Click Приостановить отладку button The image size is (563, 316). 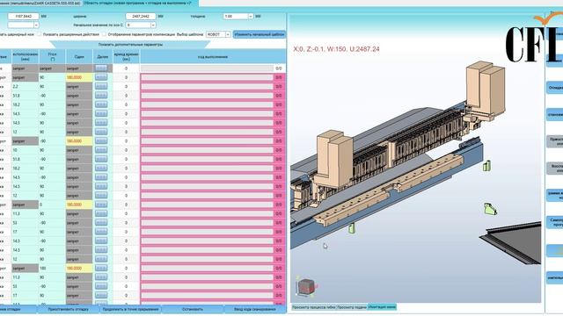[69, 309]
